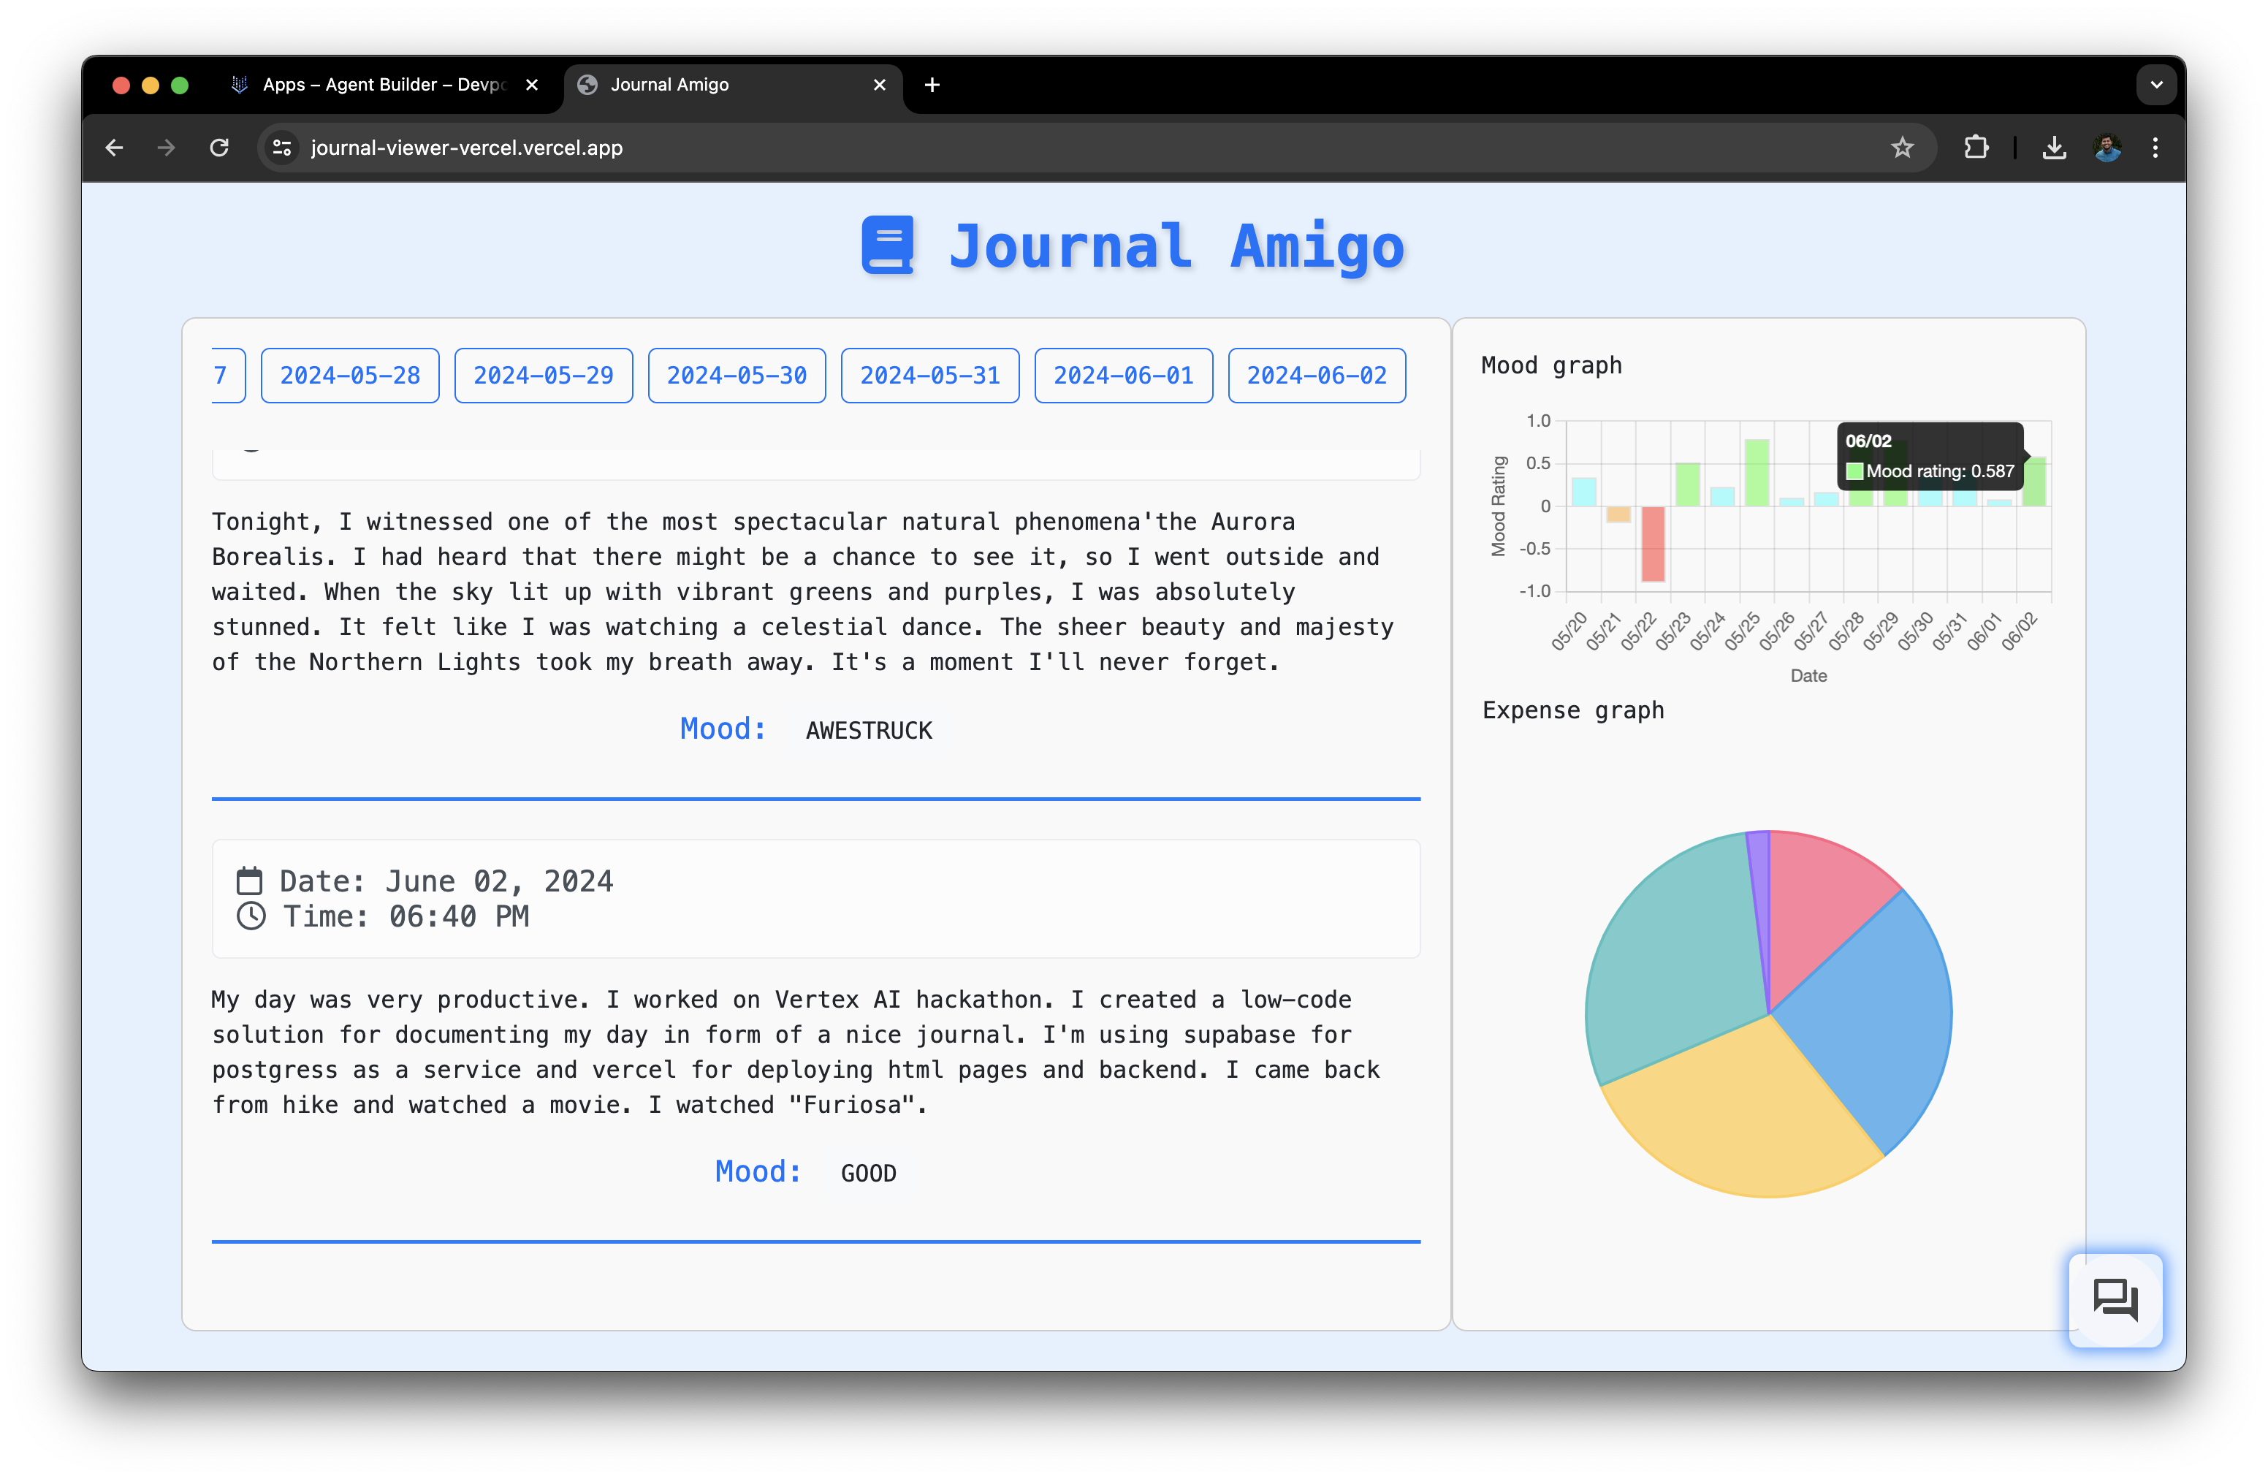
Task: Open the browser extensions puzzle icon
Action: (x=1976, y=148)
